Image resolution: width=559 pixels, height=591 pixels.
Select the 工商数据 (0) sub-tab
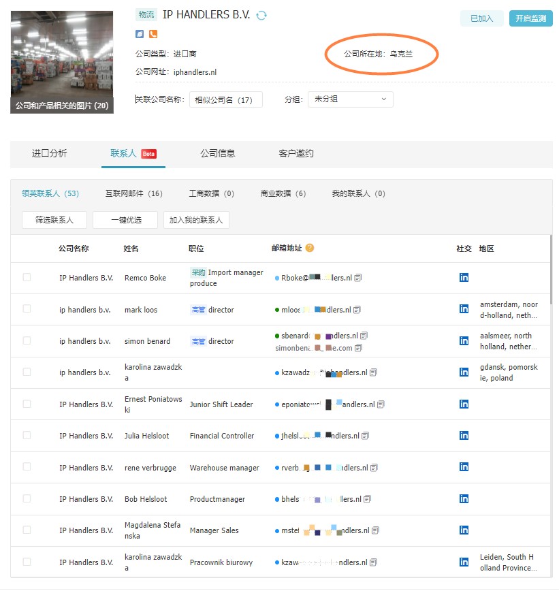212,193
